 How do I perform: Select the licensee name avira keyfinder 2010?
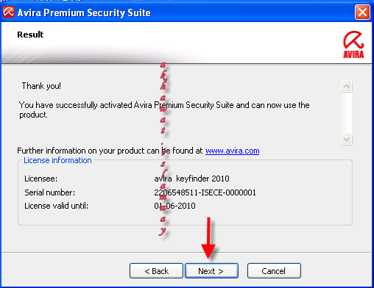click(191, 179)
